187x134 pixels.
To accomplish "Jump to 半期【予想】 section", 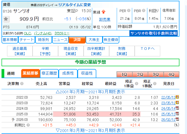I will pyautogui.click(x=45, y=51).
